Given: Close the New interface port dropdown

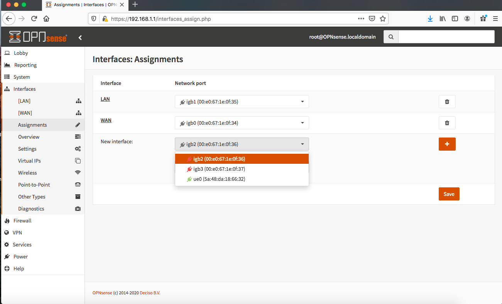Looking at the screenshot, I should click(242, 144).
